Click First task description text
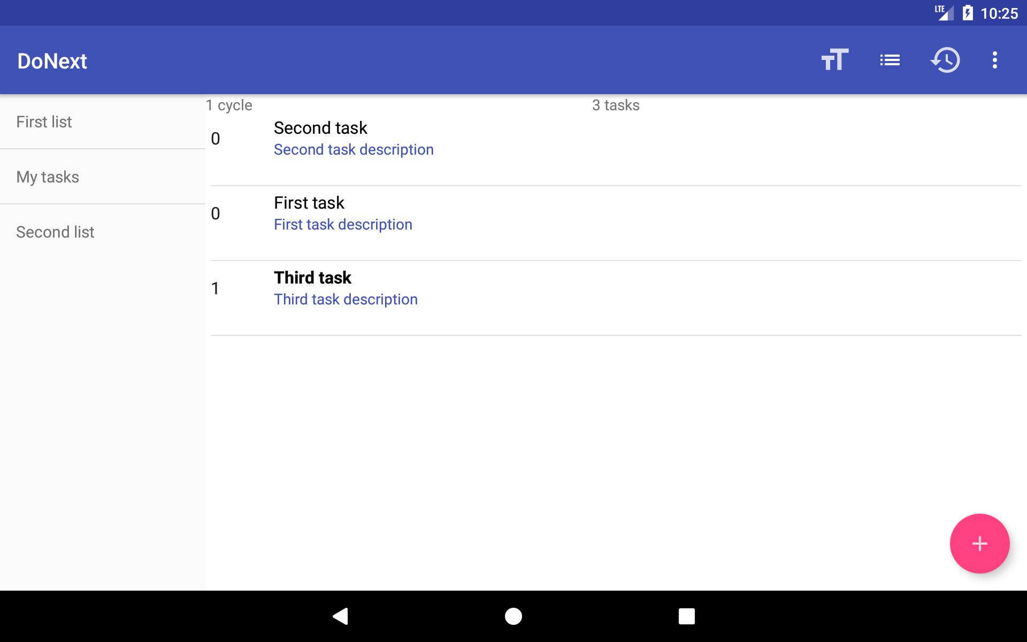The height and width of the screenshot is (642, 1027). (343, 225)
